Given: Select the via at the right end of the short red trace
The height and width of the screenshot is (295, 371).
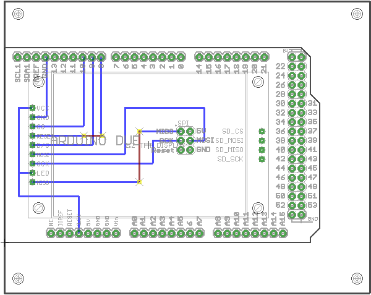Looking at the screenshot, I should coord(102,135).
